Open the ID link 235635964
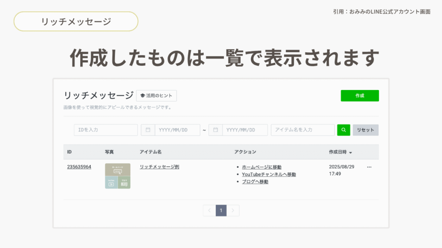The height and width of the screenshot is (248, 442). [x=79, y=167]
